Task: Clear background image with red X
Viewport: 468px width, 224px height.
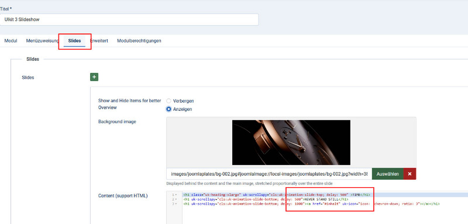Action: pos(409,174)
